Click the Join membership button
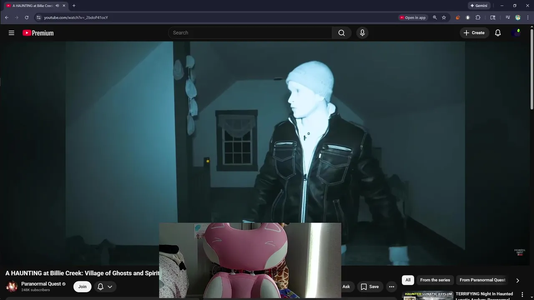This screenshot has width=534, height=300. click(x=82, y=287)
